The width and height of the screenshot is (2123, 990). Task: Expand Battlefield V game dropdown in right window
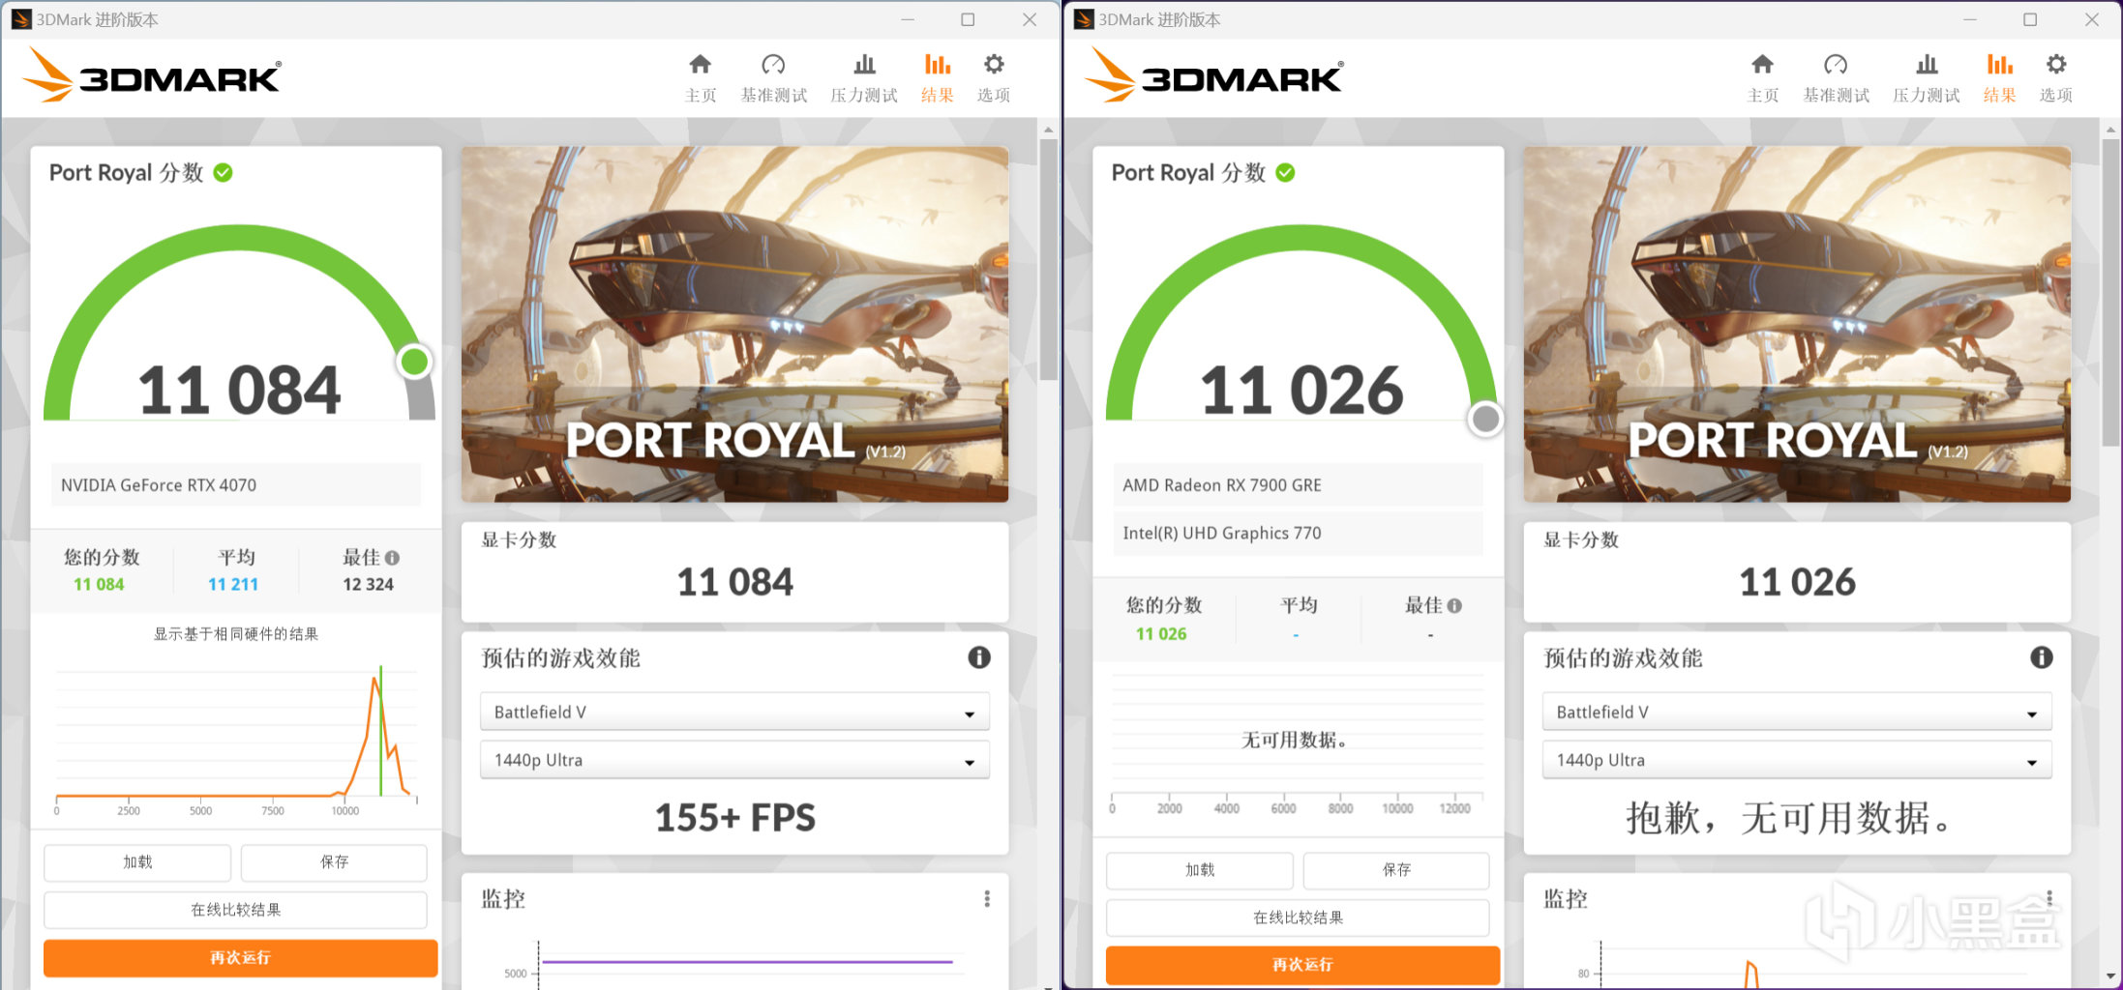[x=1797, y=713]
